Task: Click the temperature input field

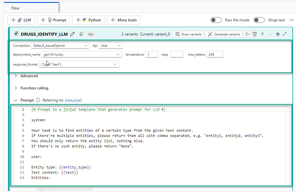Action: (151, 55)
